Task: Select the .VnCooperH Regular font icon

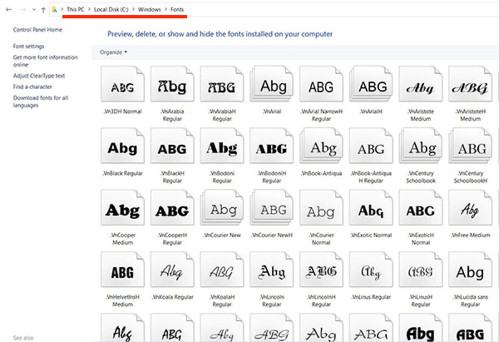Action: 172,207
